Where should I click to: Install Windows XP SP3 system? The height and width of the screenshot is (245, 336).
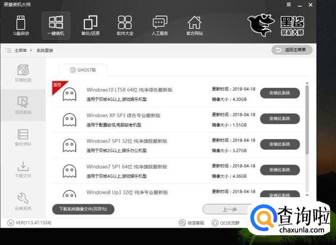point(280,118)
